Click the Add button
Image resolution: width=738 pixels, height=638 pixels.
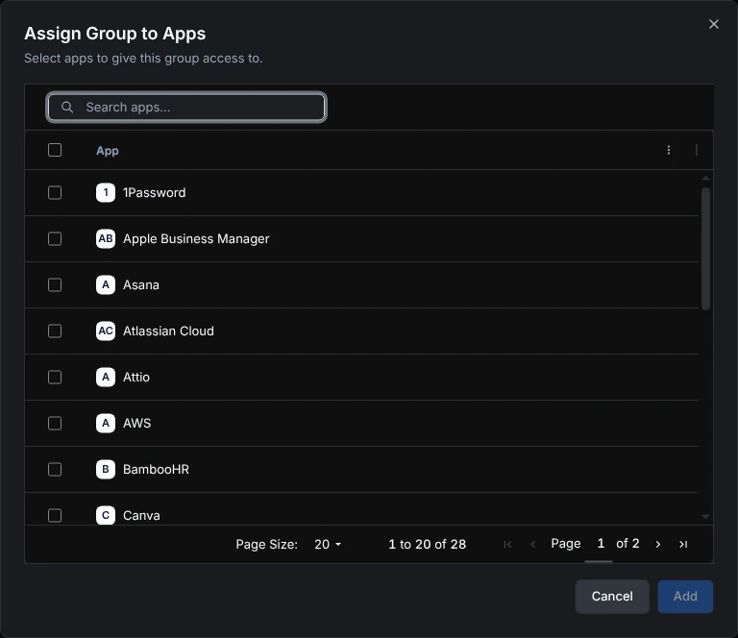point(685,596)
